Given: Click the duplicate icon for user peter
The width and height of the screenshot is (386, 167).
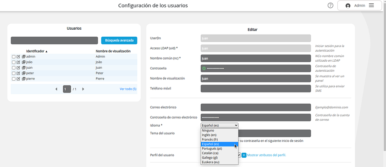Looking at the screenshot, I should tap(24, 73).
